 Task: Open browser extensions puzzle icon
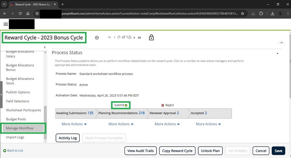[261, 13]
